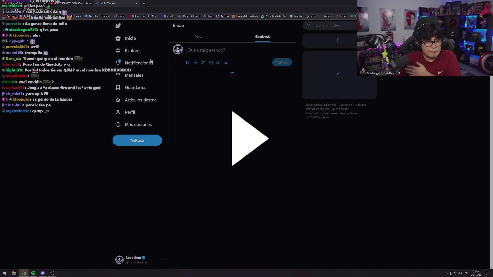
Task: Open the Twitter home via bird logo
Action: pyautogui.click(x=118, y=25)
